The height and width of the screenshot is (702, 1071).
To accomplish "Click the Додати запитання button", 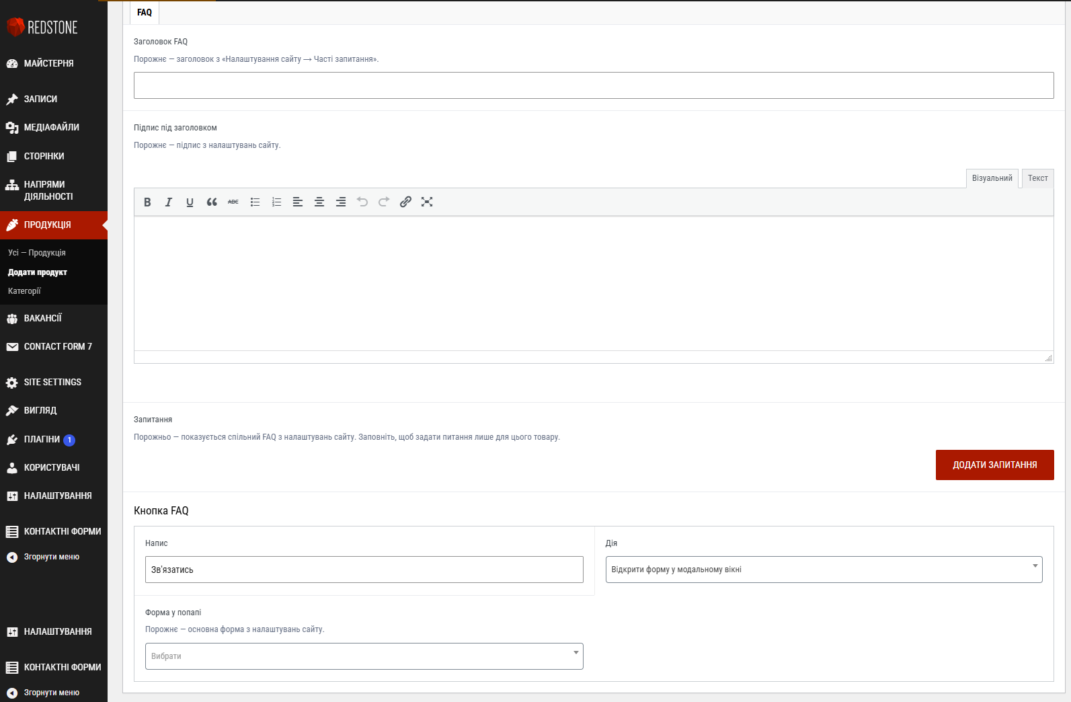I will point(994,465).
